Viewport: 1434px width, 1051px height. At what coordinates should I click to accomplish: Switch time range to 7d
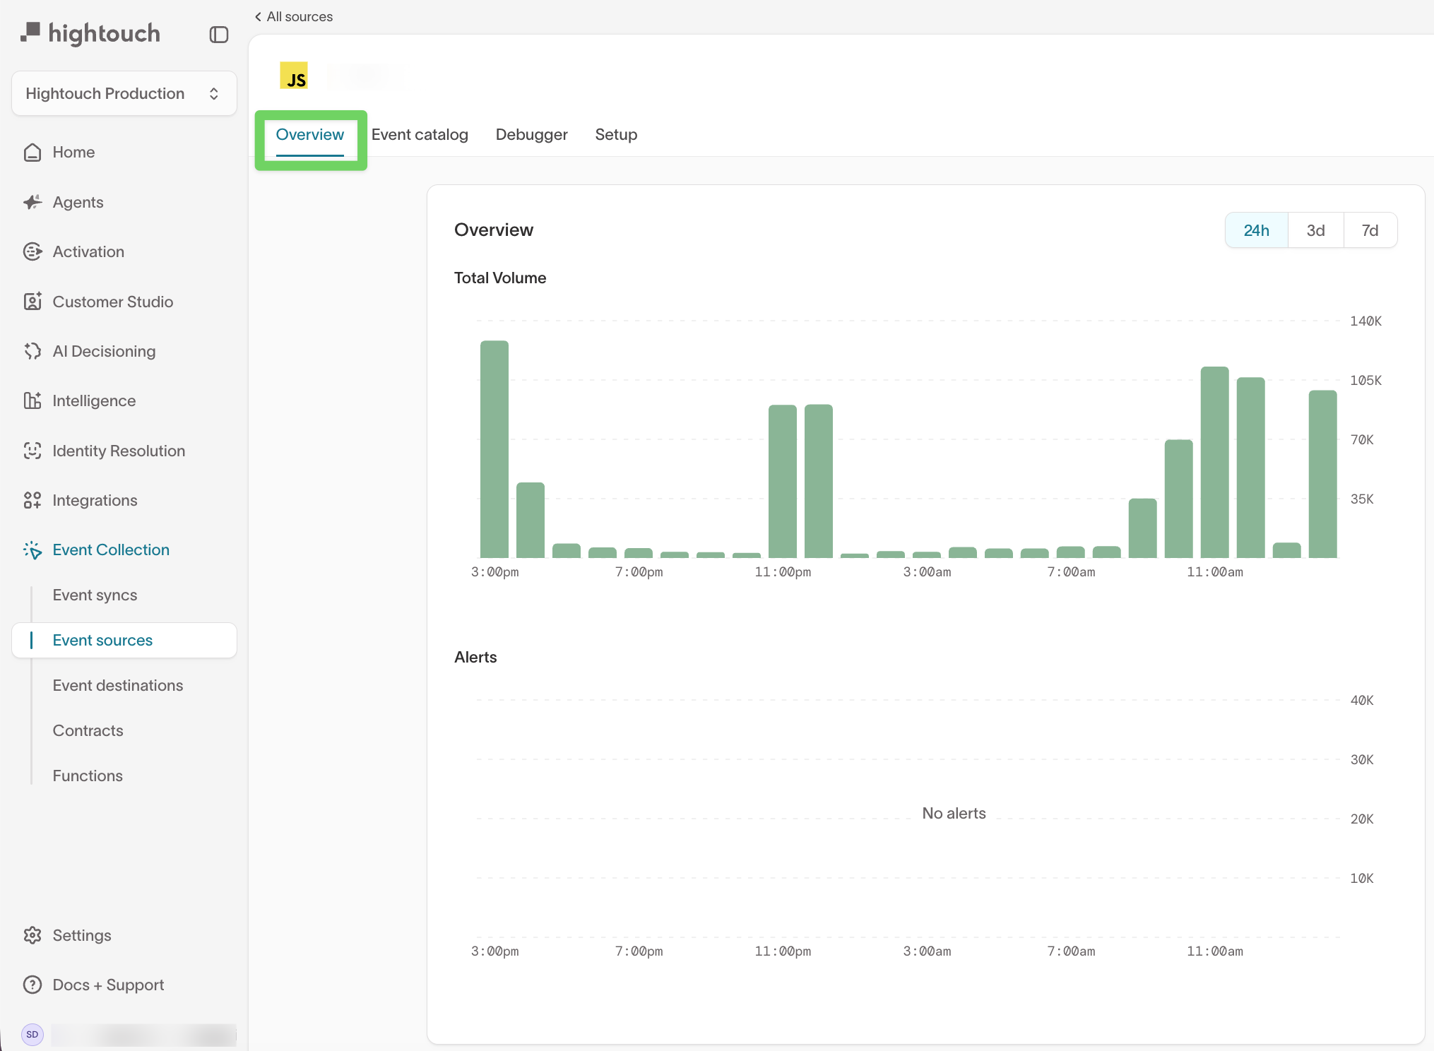coord(1370,230)
